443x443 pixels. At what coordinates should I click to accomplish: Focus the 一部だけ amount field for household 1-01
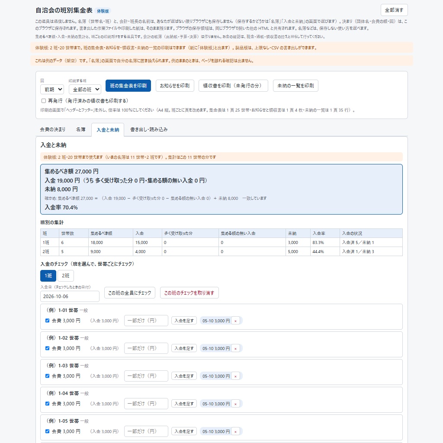click(x=146, y=321)
